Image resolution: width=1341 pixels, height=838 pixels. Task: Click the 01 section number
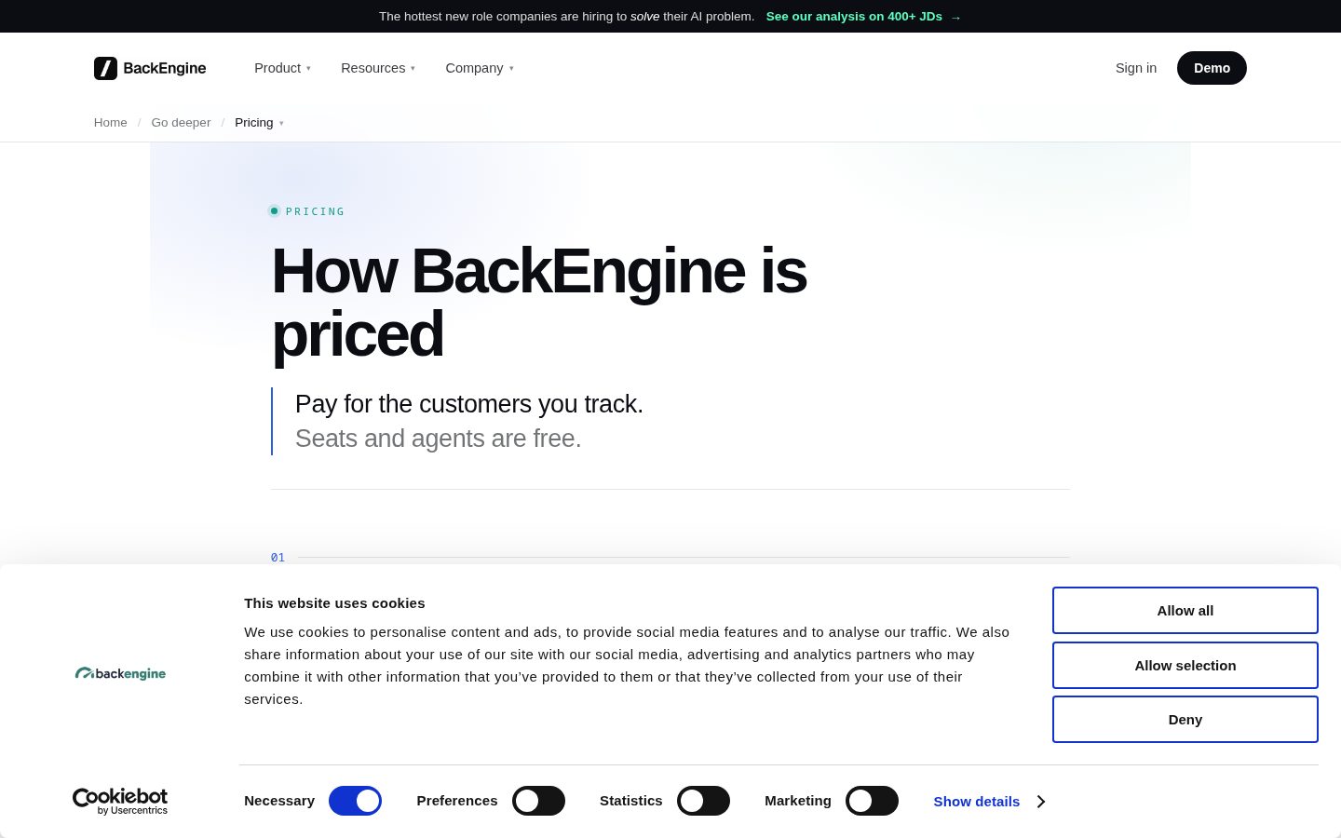click(x=278, y=558)
